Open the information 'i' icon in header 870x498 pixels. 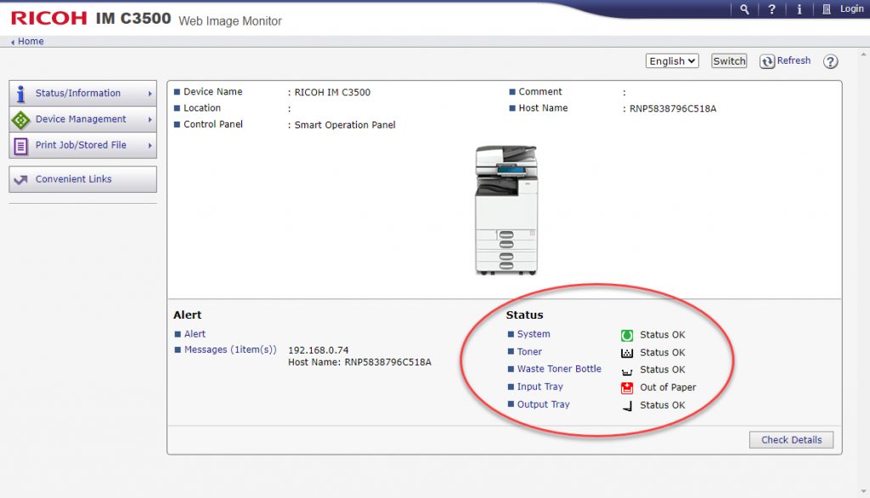799,8
